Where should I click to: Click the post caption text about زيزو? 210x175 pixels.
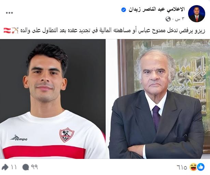click(x=113, y=30)
